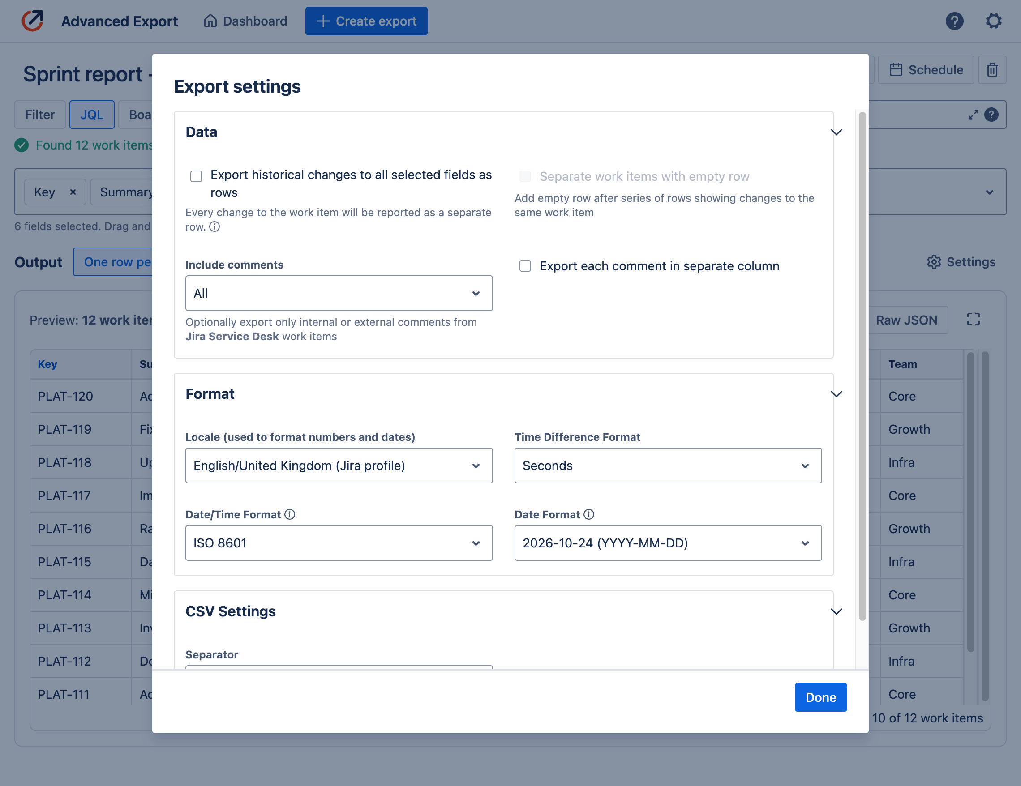
Task: Click the Date Format info icon
Action: [589, 514]
